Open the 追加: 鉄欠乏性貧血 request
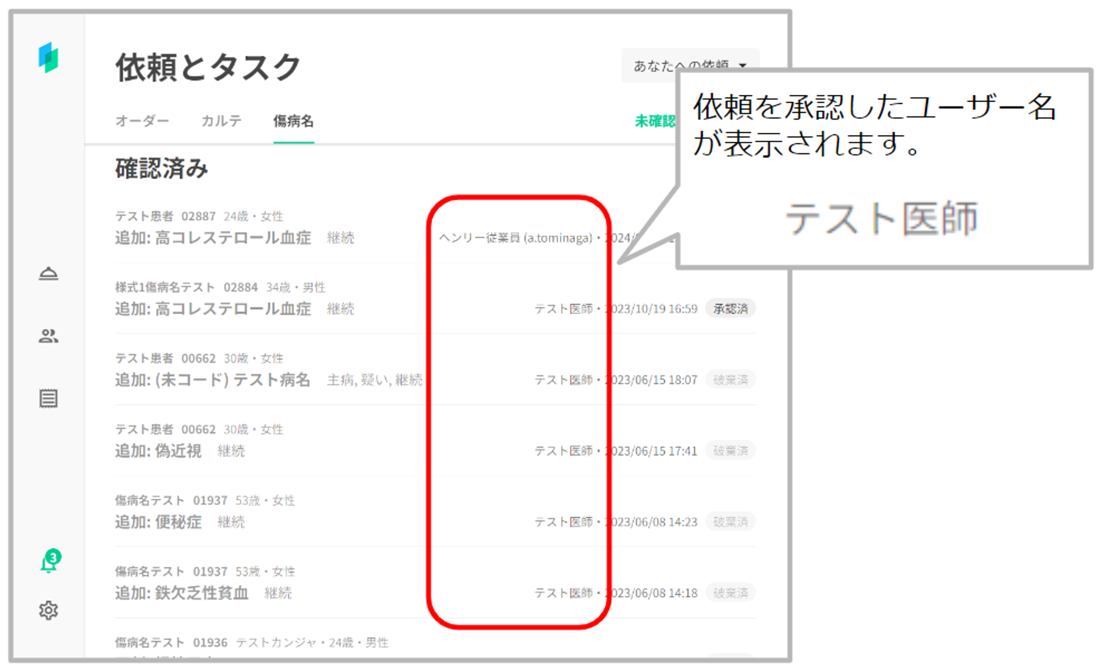 point(182,593)
